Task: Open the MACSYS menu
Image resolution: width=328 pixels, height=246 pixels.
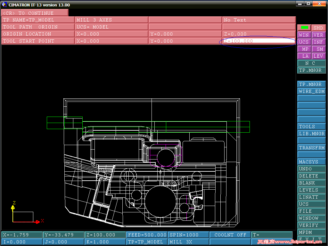Action: coord(311,162)
